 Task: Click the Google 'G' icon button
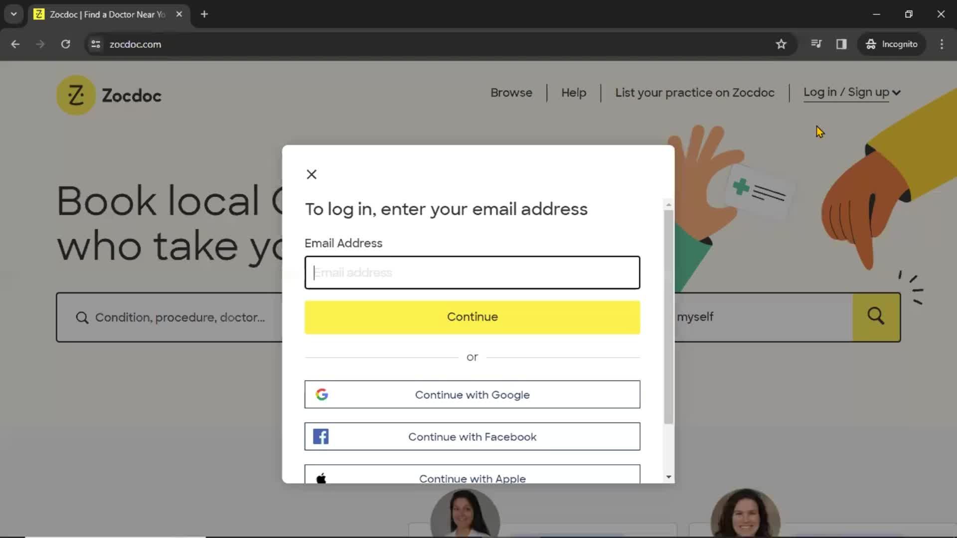click(x=321, y=394)
